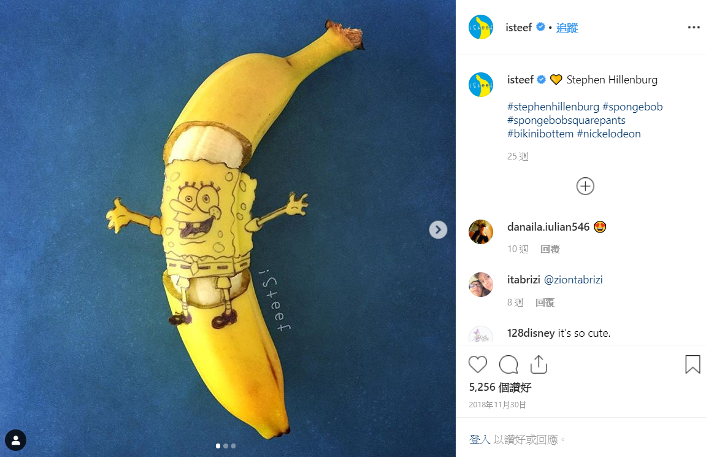Load more comments with plus icon
706x457 pixels.
[585, 186]
